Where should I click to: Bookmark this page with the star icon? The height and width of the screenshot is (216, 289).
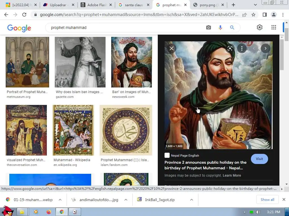click(253, 15)
